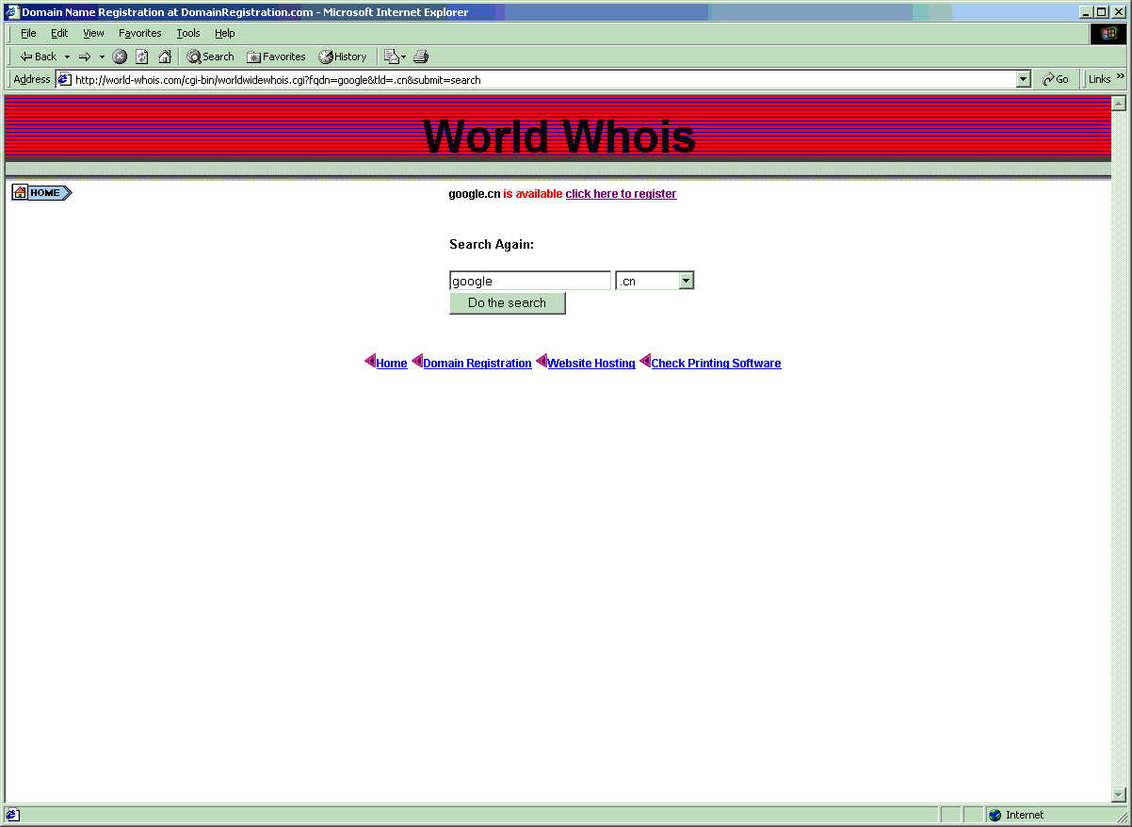Click the 'google.cn' result text
The height and width of the screenshot is (827, 1132).
[x=475, y=194]
